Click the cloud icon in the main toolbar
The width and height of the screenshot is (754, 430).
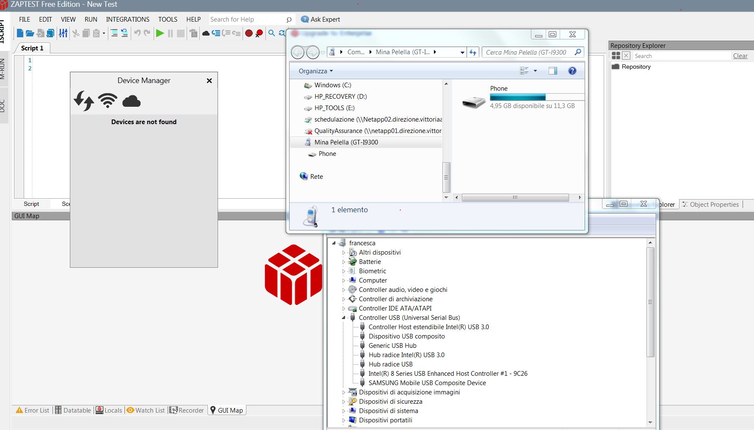(x=206, y=33)
